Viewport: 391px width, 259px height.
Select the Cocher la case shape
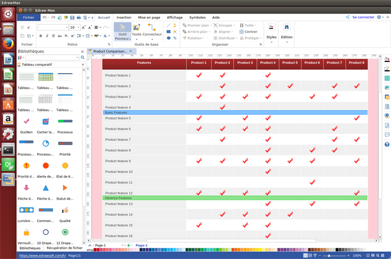(45, 121)
